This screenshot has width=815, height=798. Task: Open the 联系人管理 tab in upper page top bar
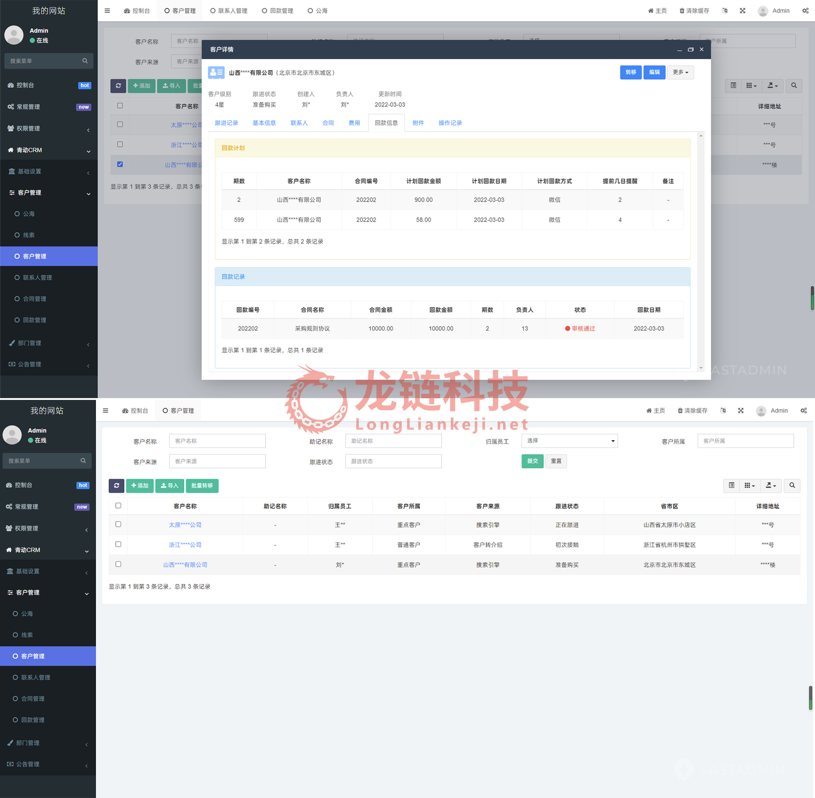coord(229,11)
